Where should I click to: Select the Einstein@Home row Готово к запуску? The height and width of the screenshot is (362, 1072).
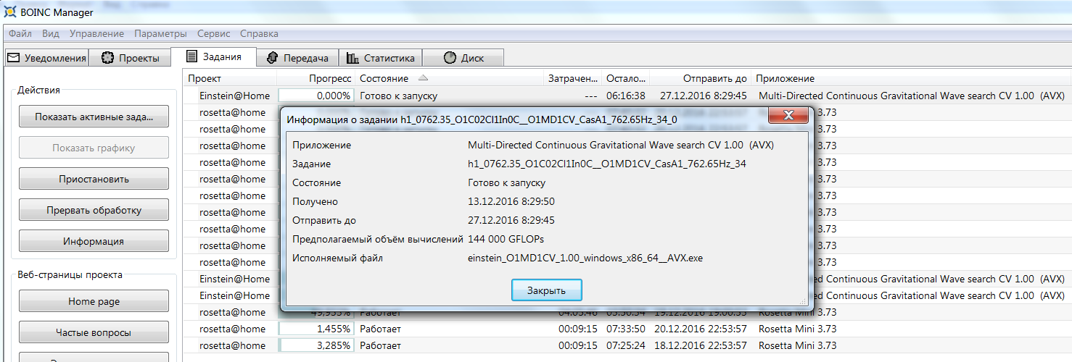point(627,96)
